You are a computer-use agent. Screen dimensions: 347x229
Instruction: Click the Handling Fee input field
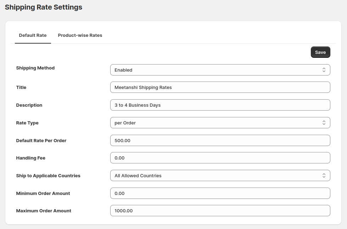click(220, 158)
